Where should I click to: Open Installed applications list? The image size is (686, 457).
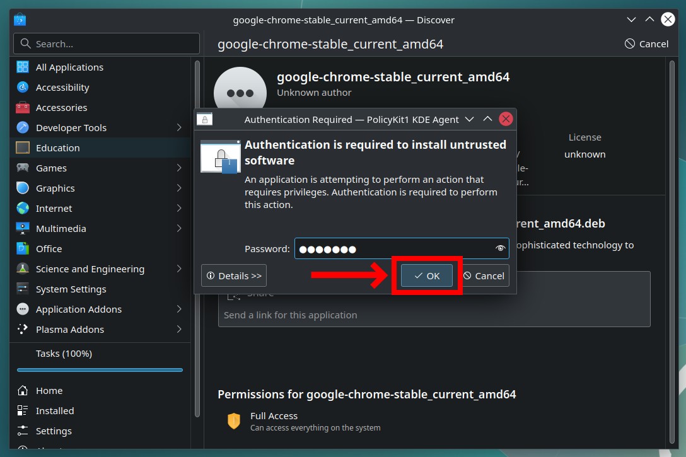coord(100,410)
